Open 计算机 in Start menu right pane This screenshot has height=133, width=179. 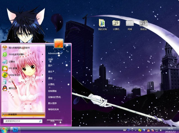point(51,84)
